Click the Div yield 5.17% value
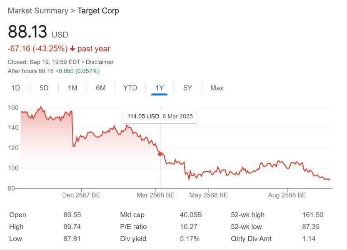 (189, 239)
